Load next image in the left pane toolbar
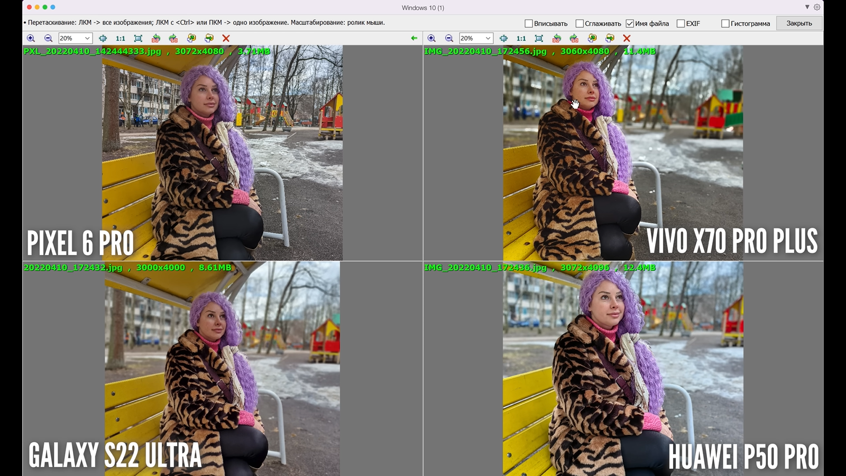Screen dimensions: 846x476 point(209,38)
